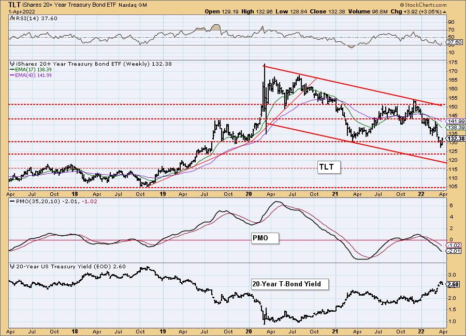Click the Chg +3.92 (+3.05%) value
The image size is (466, 336).
point(416,11)
